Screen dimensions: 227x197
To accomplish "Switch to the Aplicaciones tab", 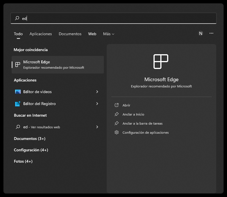I will coord(41,34).
